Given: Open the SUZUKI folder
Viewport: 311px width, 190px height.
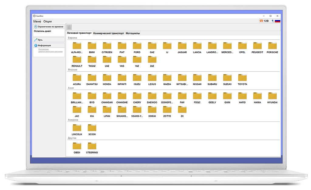Looking at the screenshot, I should (227, 80).
